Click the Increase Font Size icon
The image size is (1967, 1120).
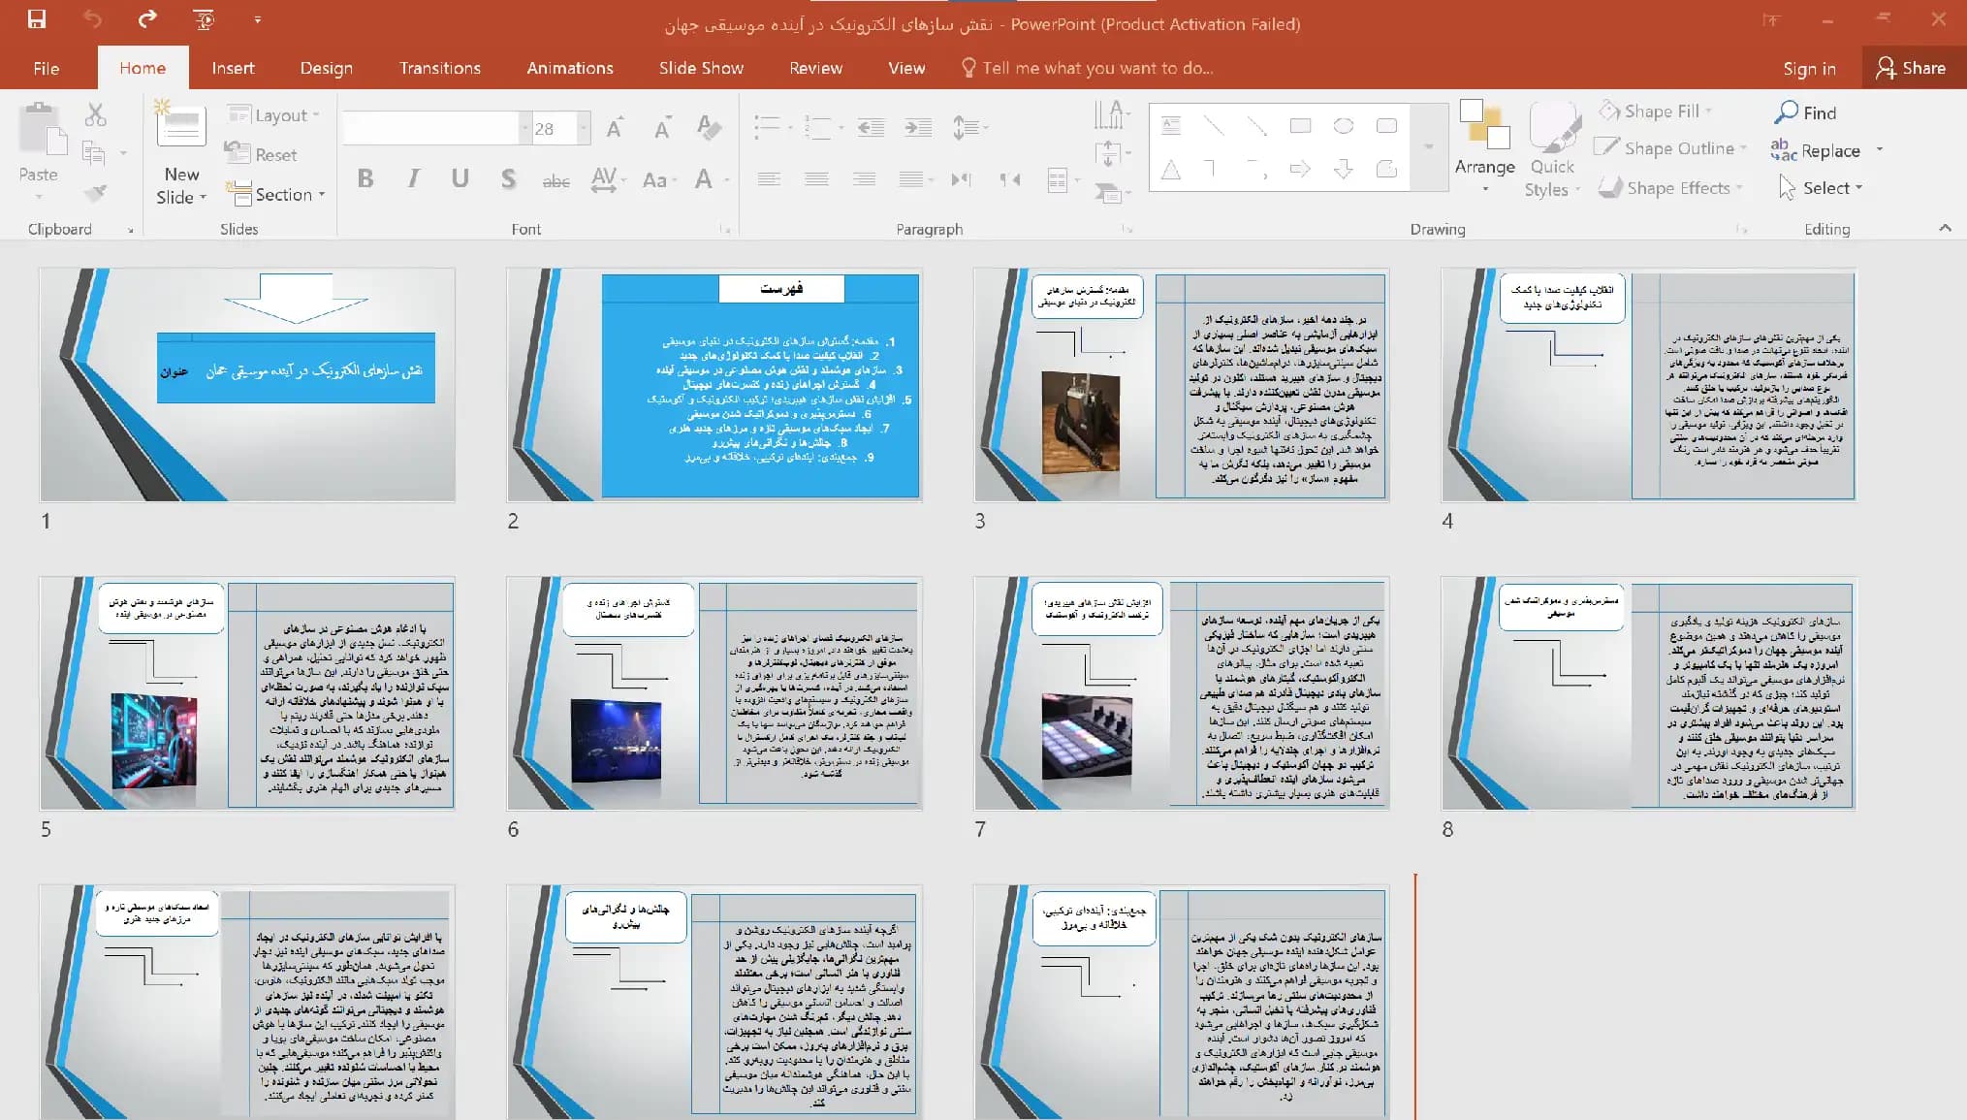click(615, 127)
